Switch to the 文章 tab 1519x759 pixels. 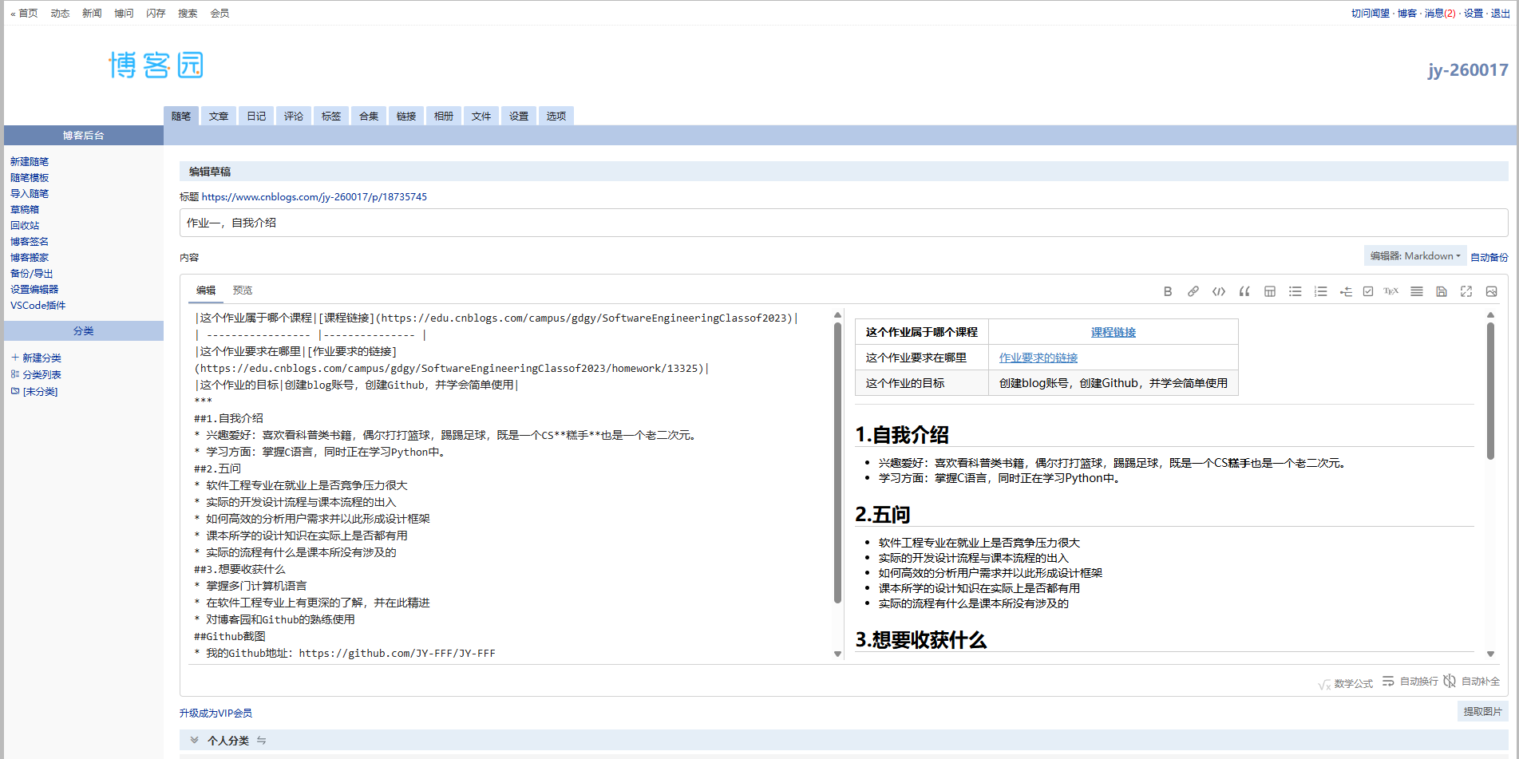coord(219,116)
